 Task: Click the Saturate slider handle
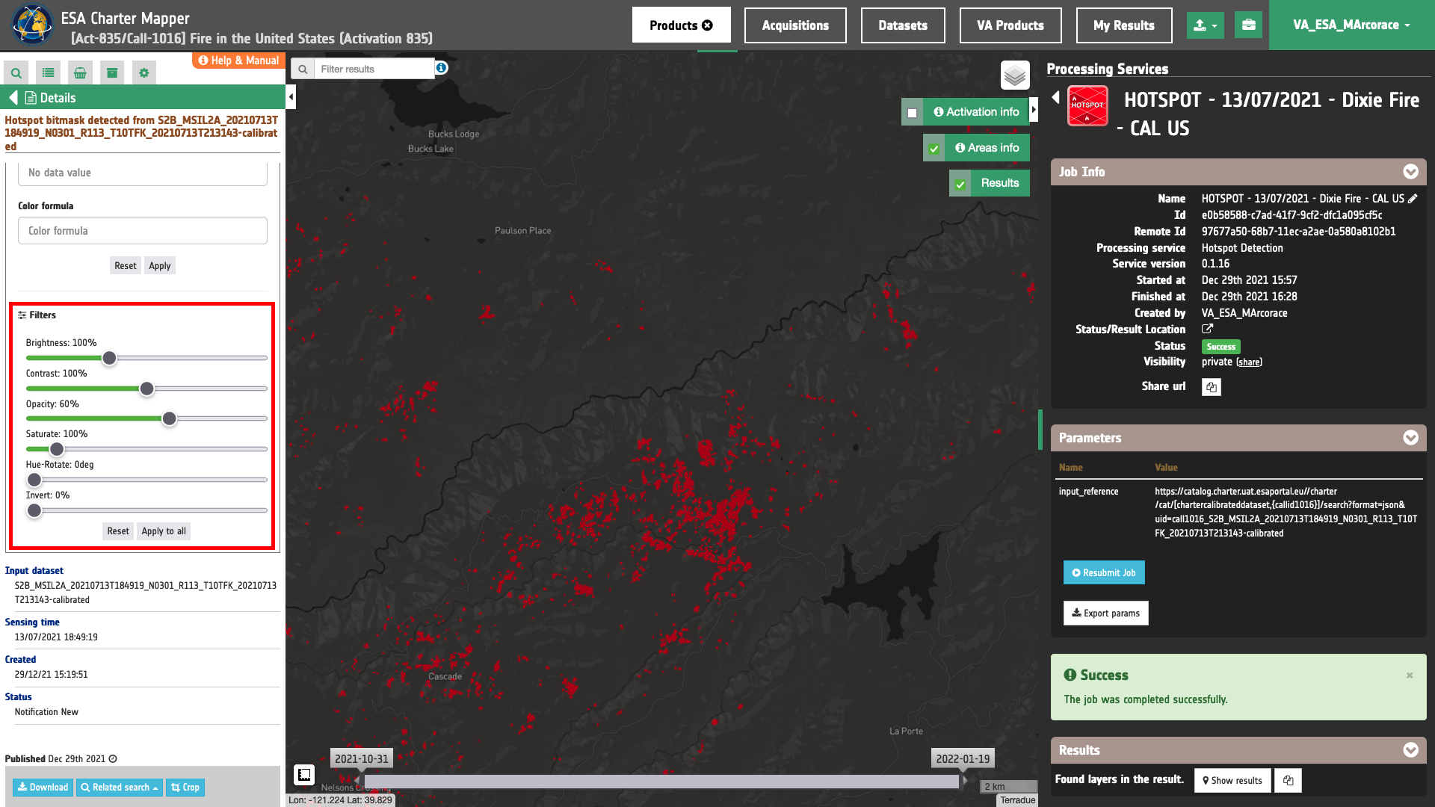click(x=57, y=449)
